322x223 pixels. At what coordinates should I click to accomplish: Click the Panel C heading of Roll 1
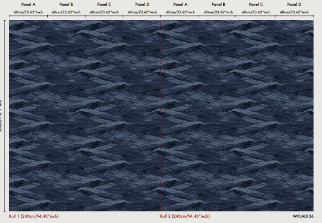click(x=104, y=5)
